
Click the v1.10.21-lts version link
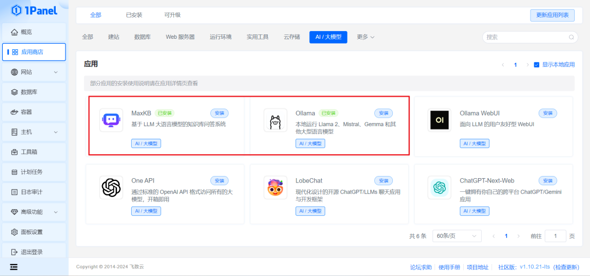pyautogui.click(x=535, y=267)
